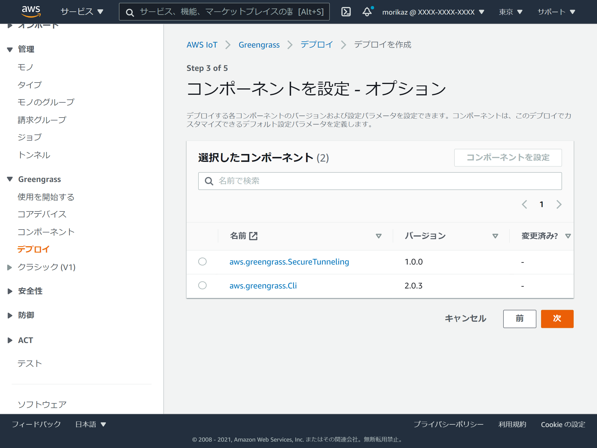Open the サポート menu

point(556,12)
